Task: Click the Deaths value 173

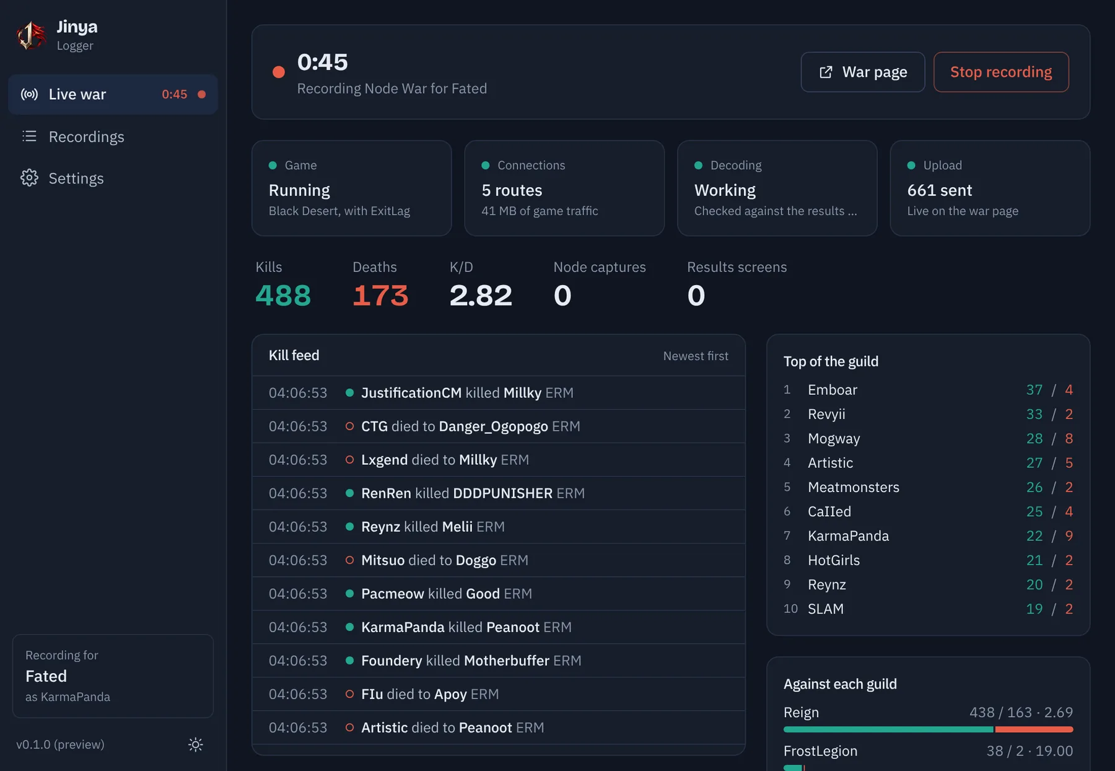Action: click(x=380, y=295)
